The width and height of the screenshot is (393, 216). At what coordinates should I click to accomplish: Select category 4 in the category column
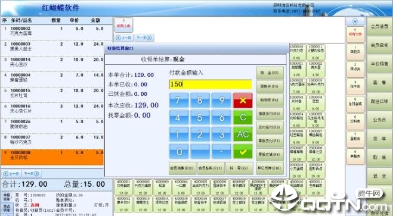coord(355,86)
